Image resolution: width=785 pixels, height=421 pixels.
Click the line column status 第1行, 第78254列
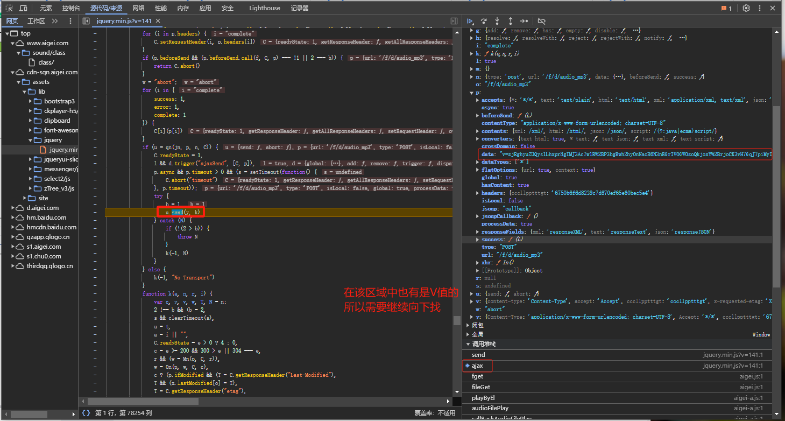tap(124, 413)
